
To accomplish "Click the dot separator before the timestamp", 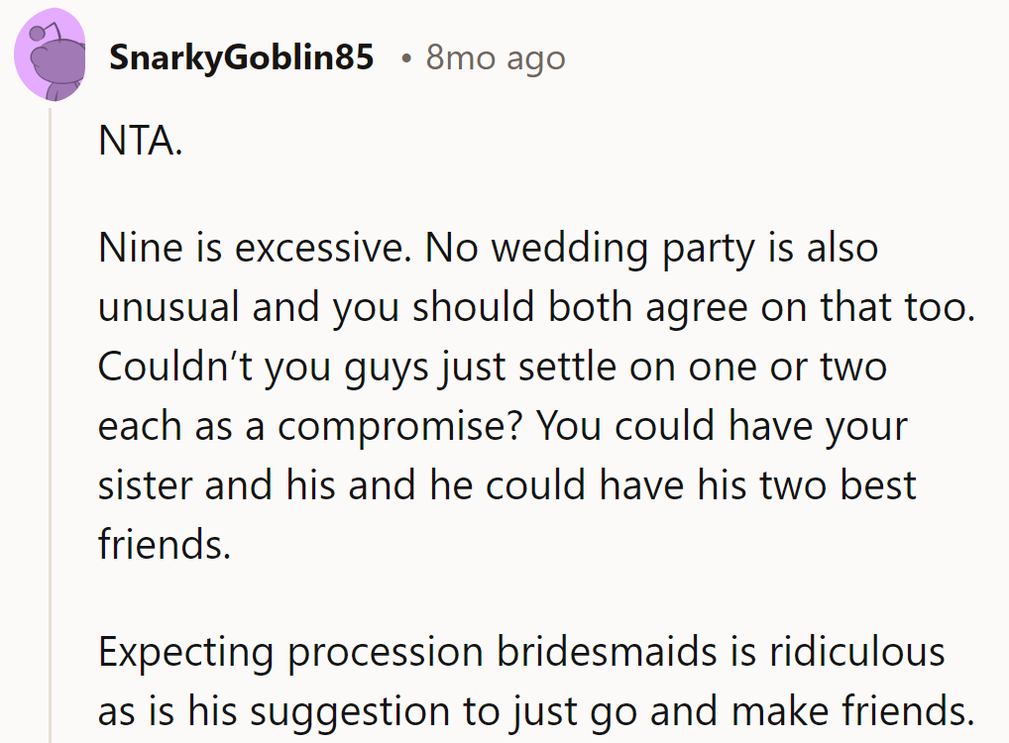I will [406, 59].
